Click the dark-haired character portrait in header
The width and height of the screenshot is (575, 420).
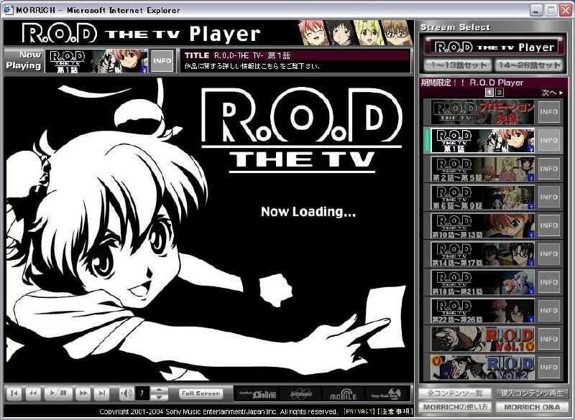tap(341, 33)
